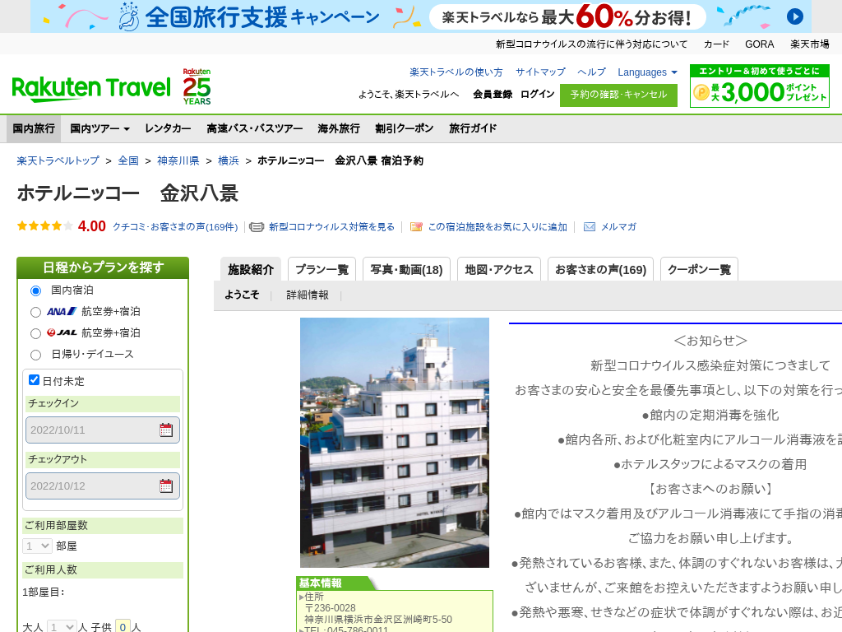The height and width of the screenshot is (632, 842).
Task: Expand the 国内ツアー menu dropdown
Action: pyautogui.click(x=99, y=128)
